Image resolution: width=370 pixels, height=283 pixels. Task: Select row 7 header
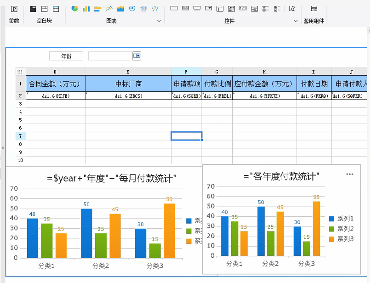tap(20, 136)
